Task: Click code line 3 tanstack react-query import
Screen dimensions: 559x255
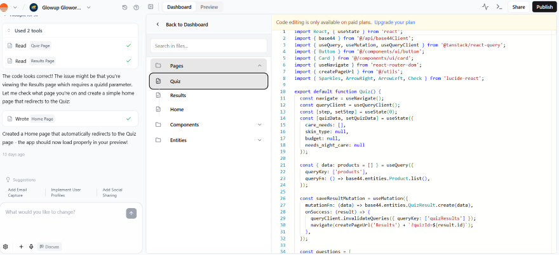Action: pyautogui.click(x=400, y=45)
